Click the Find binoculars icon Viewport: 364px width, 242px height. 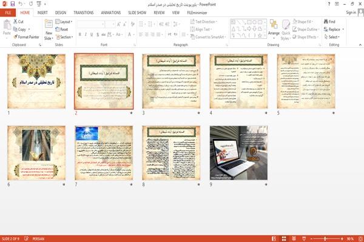click(326, 21)
